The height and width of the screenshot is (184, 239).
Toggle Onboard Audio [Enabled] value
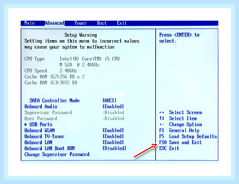coord(113,107)
